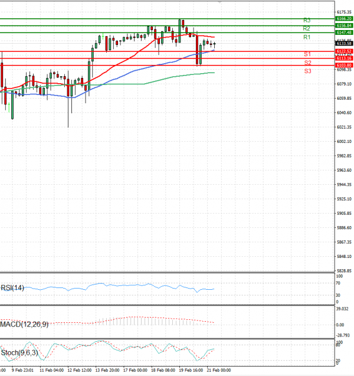Click the 5944.35 price scale value
The height and width of the screenshot is (376, 354).
tap(344, 185)
